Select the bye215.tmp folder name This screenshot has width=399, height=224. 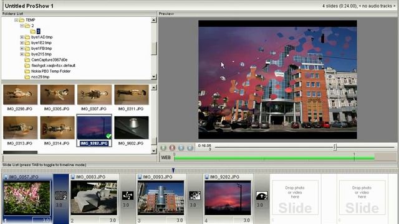41,54
